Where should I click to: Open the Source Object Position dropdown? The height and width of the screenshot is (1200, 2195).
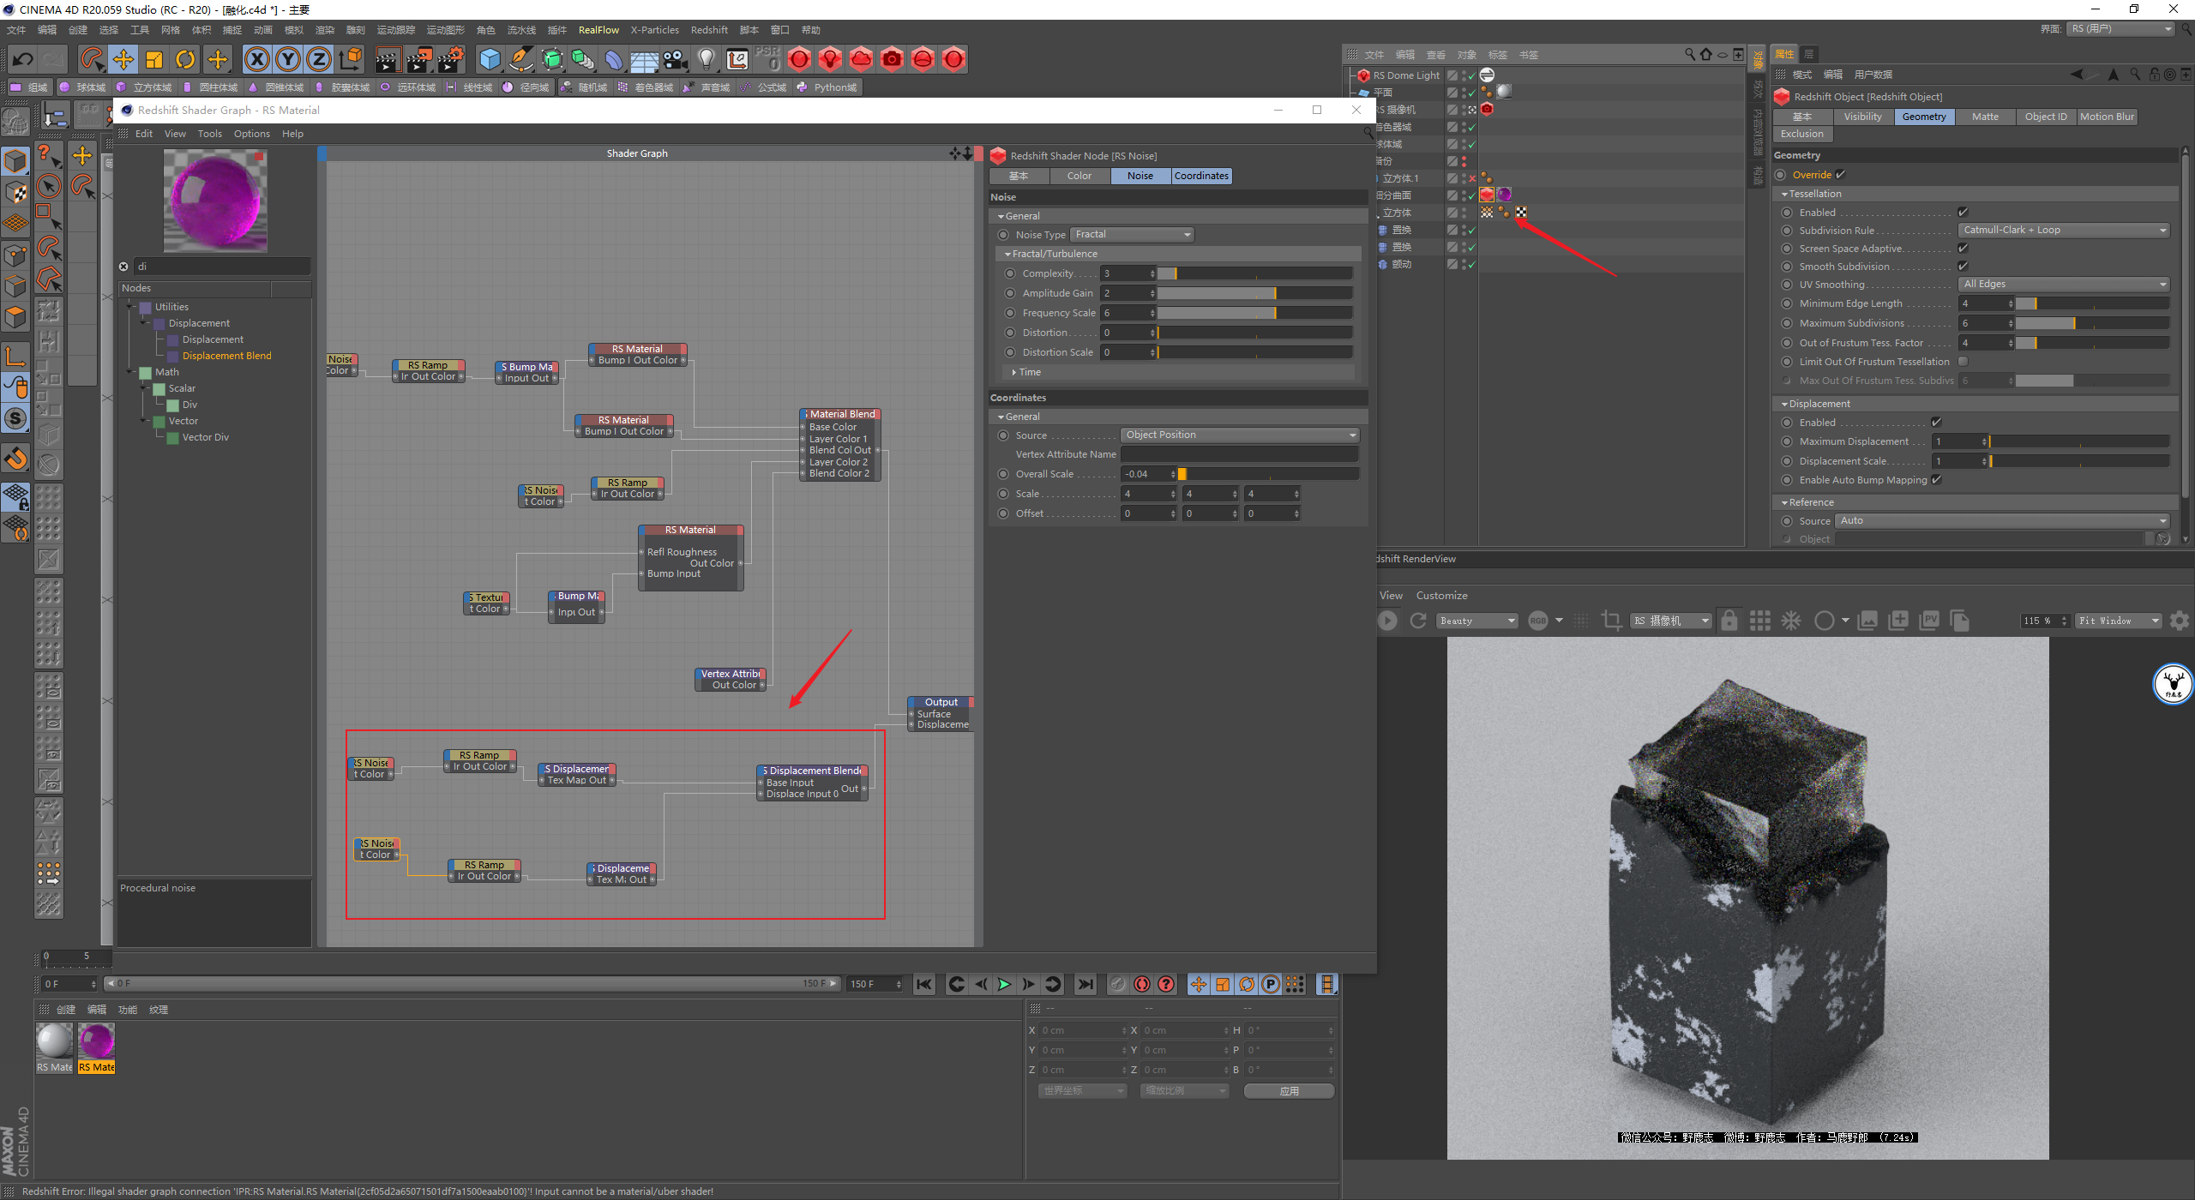click(x=1239, y=435)
